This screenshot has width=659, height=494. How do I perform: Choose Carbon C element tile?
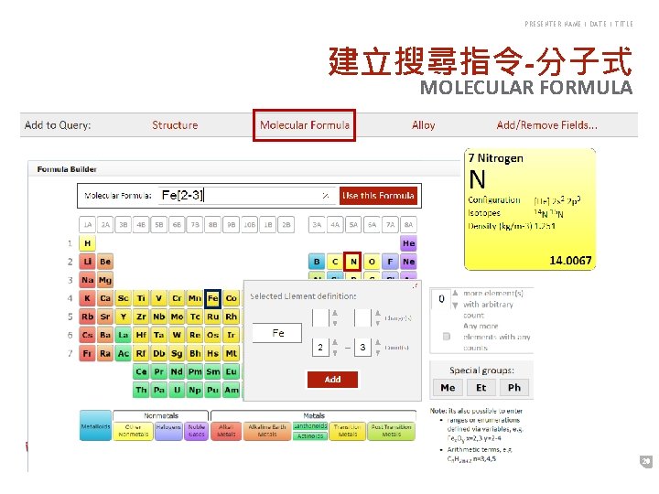click(x=335, y=262)
